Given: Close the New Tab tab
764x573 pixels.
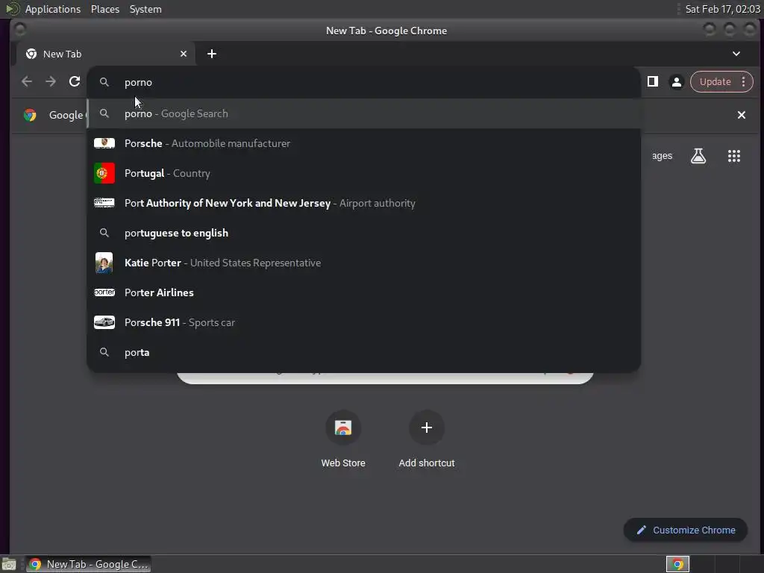Looking at the screenshot, I should coord(184,54).
